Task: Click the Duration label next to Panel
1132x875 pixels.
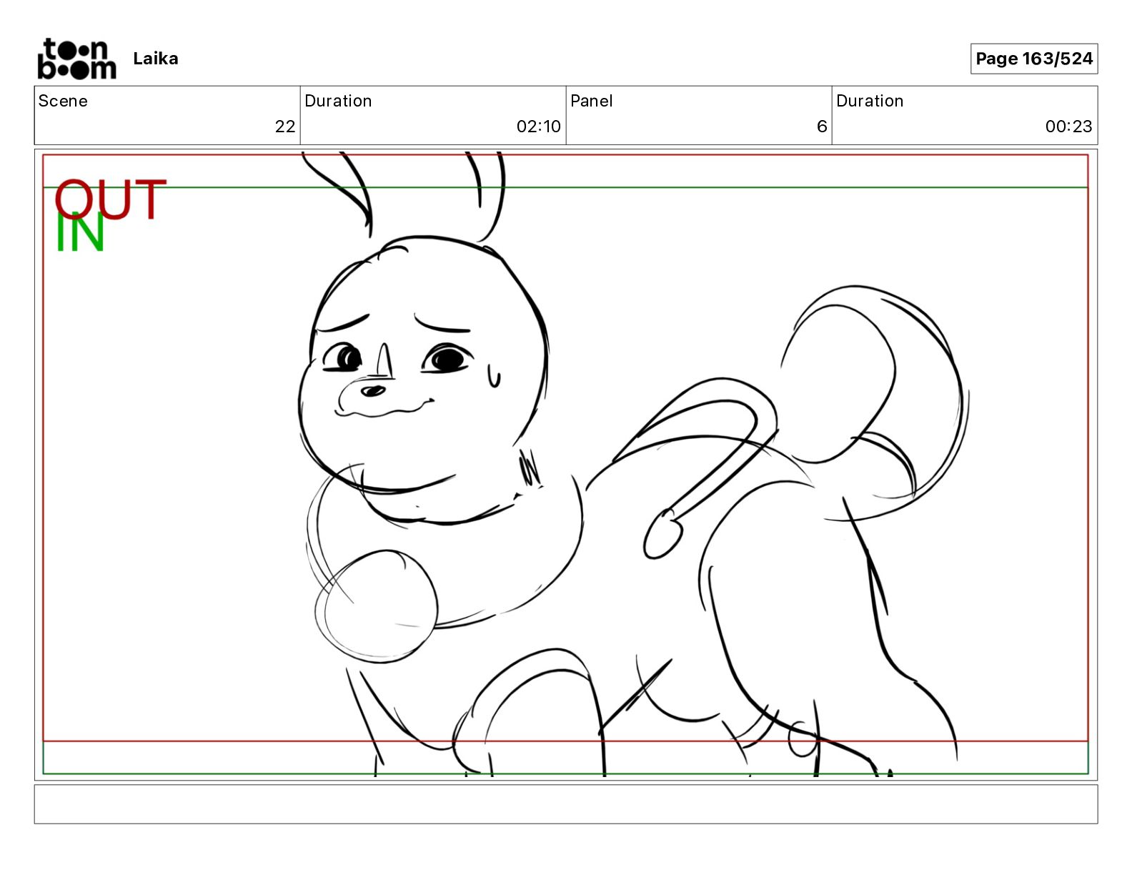Action: tap(870, 101)
